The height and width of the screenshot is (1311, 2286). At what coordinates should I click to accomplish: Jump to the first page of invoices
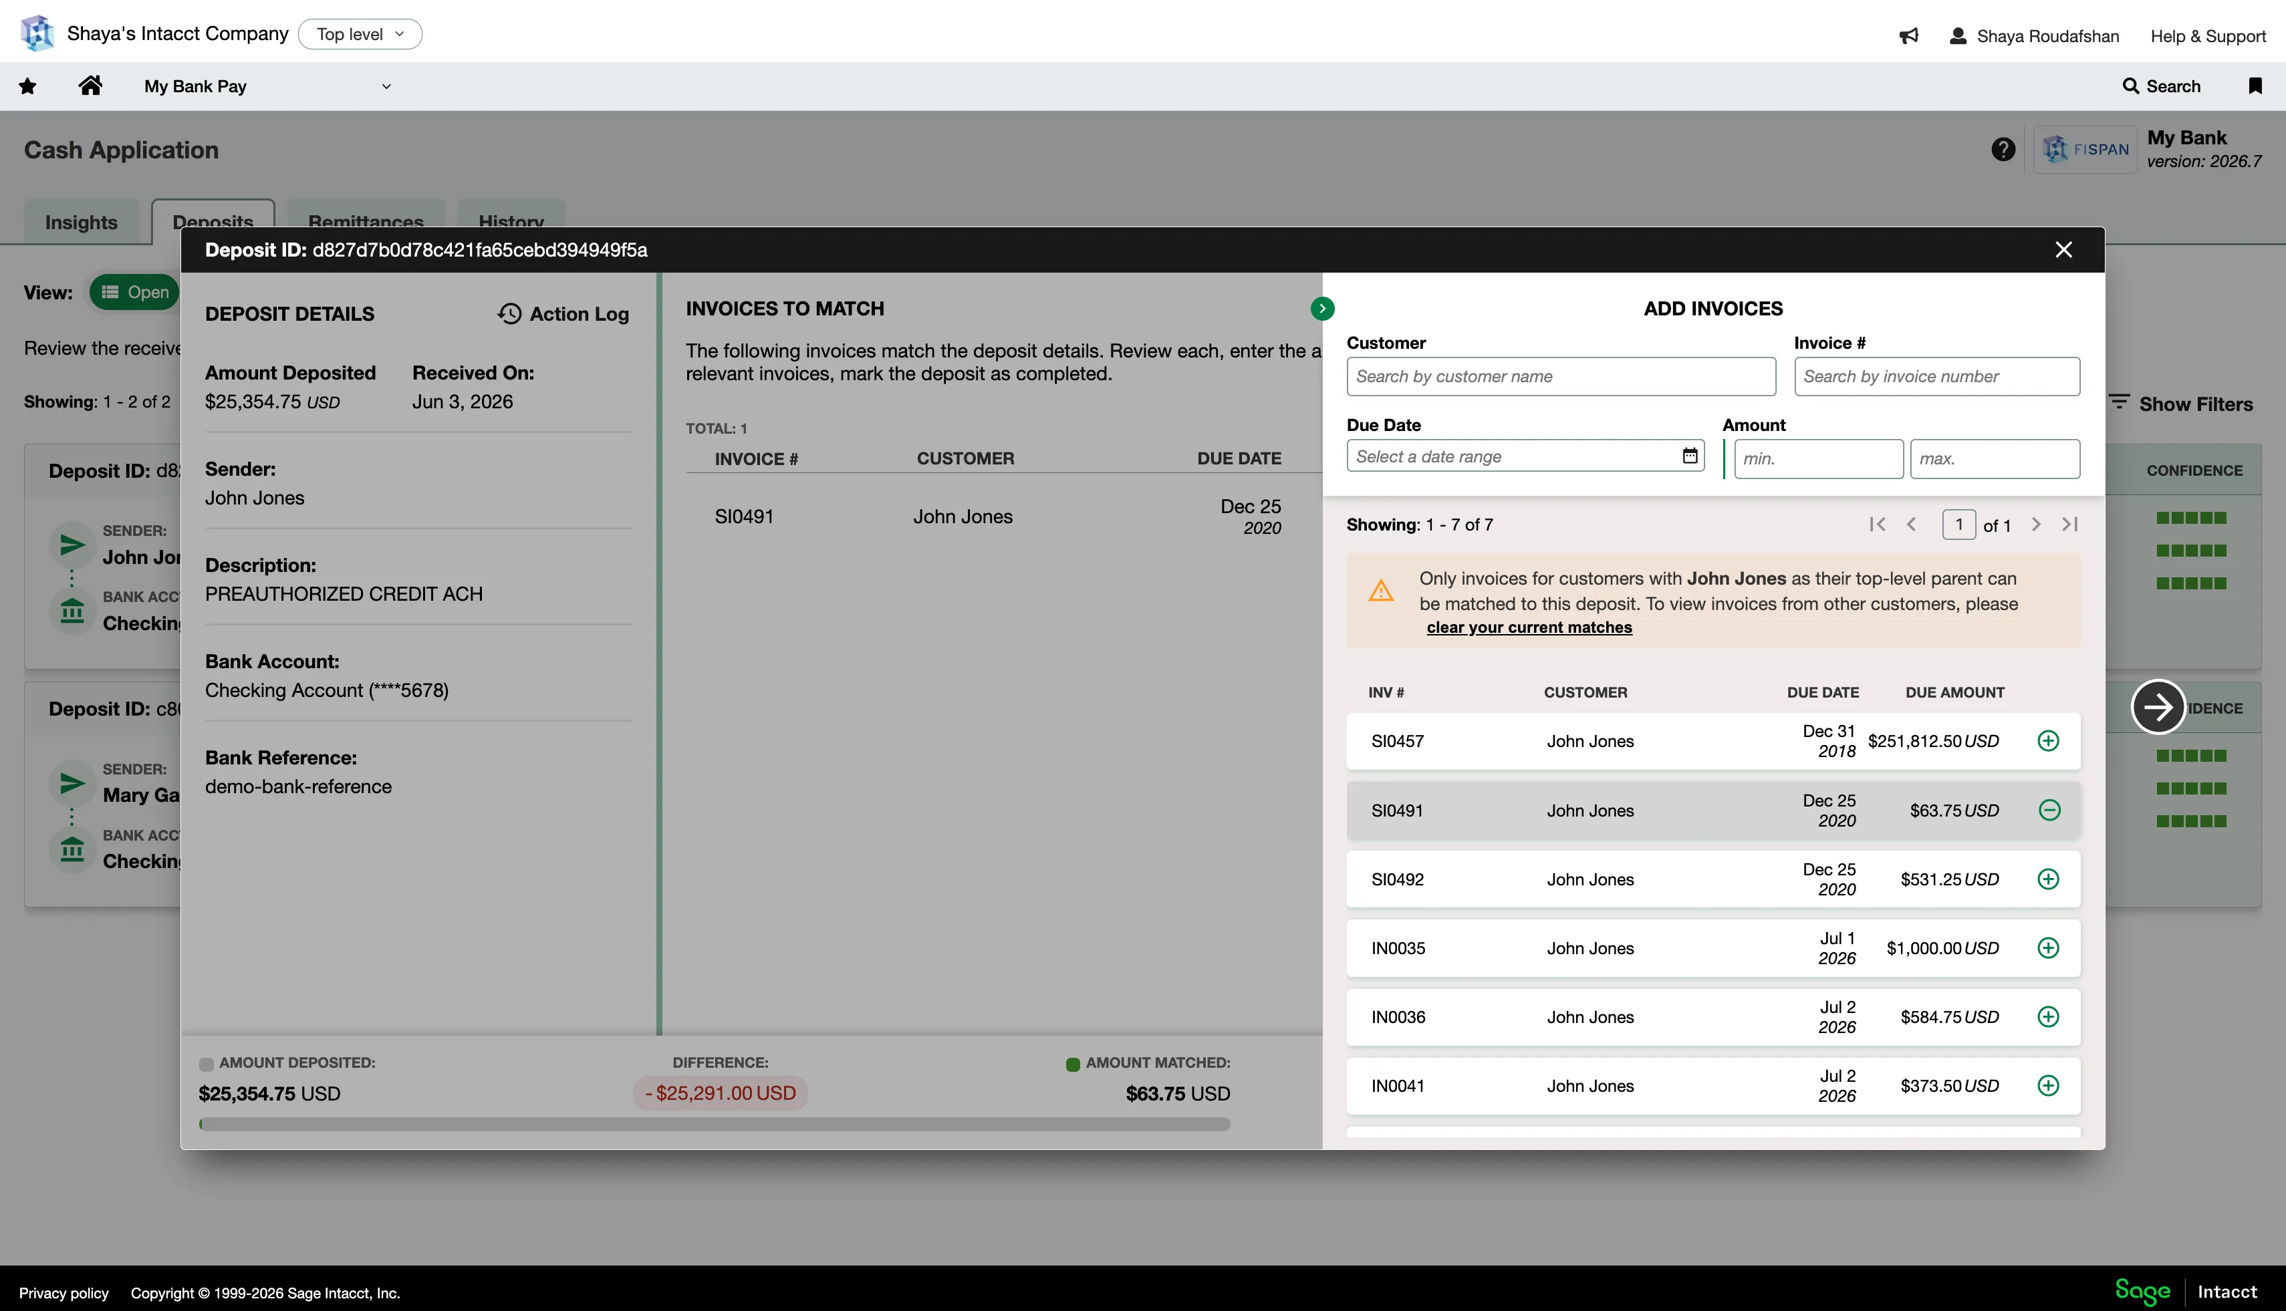point(1877,524)
